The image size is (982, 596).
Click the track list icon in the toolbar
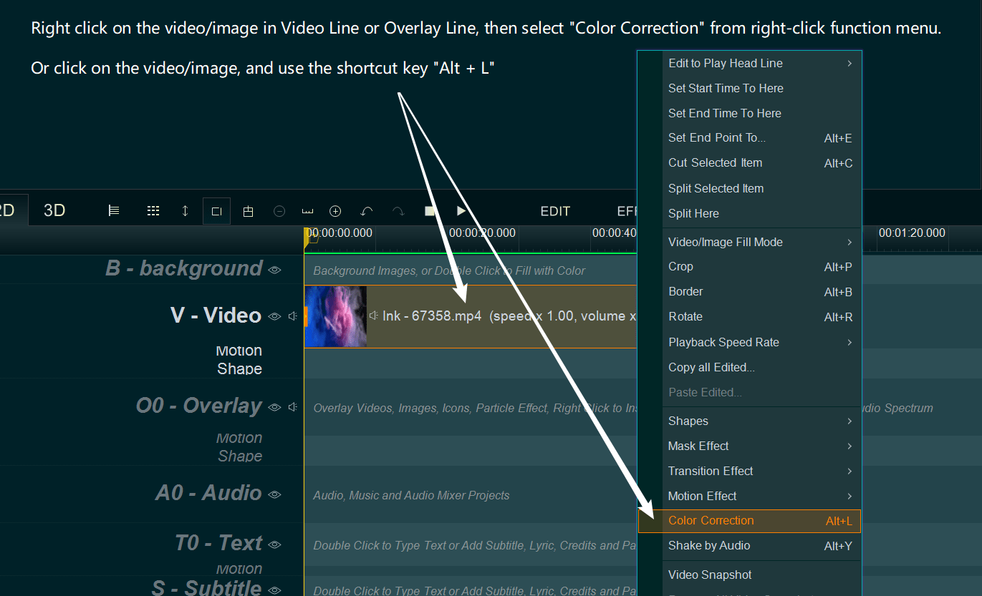click(114, 210)
